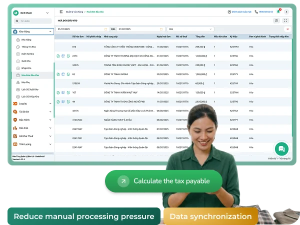Click the hamburger menu icon beside breadcrumb

(61, 12)
